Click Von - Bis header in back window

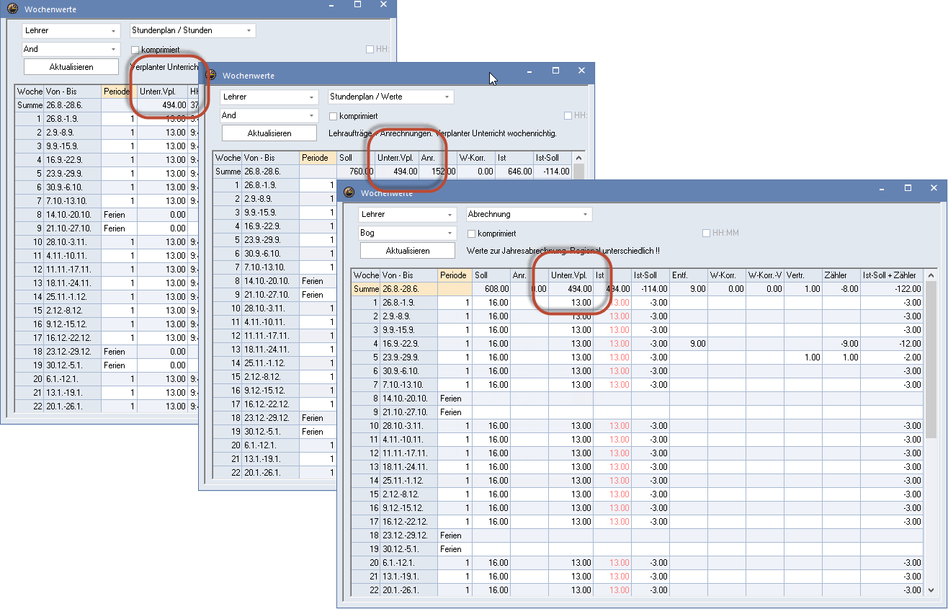(x=72, y=92)
